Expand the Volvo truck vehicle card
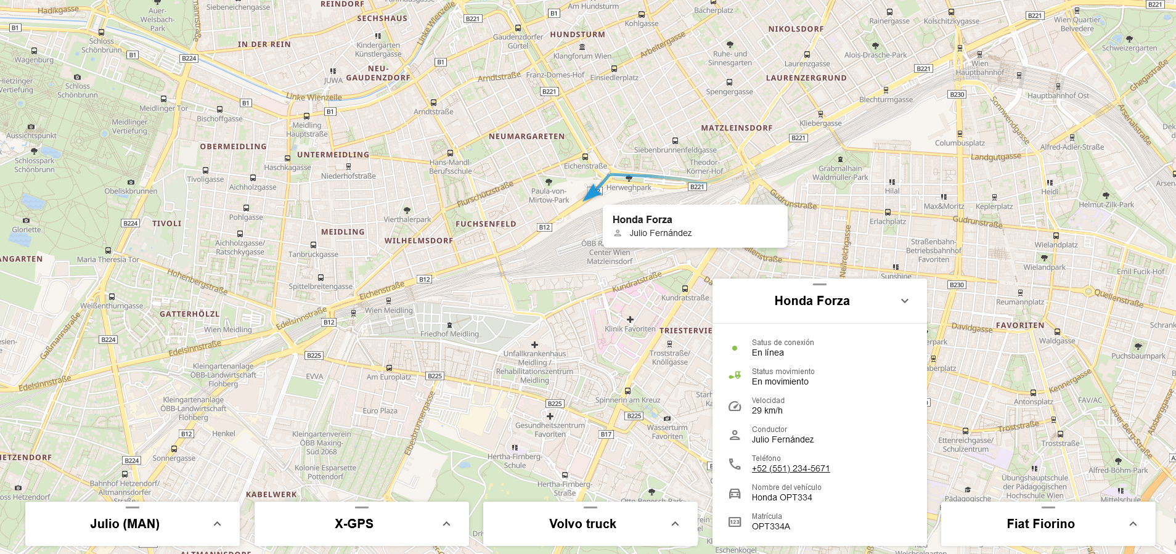The height and width of the screenshot is (554, 1176). coord(675,524)
